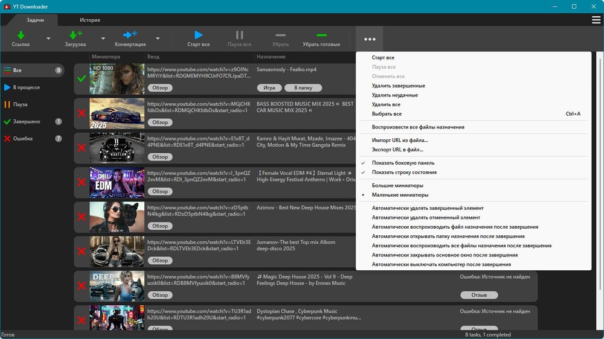Click the green Ссылка download arrow icon
The height and width of the screenshot is (339, 604).
coord(21,35)
